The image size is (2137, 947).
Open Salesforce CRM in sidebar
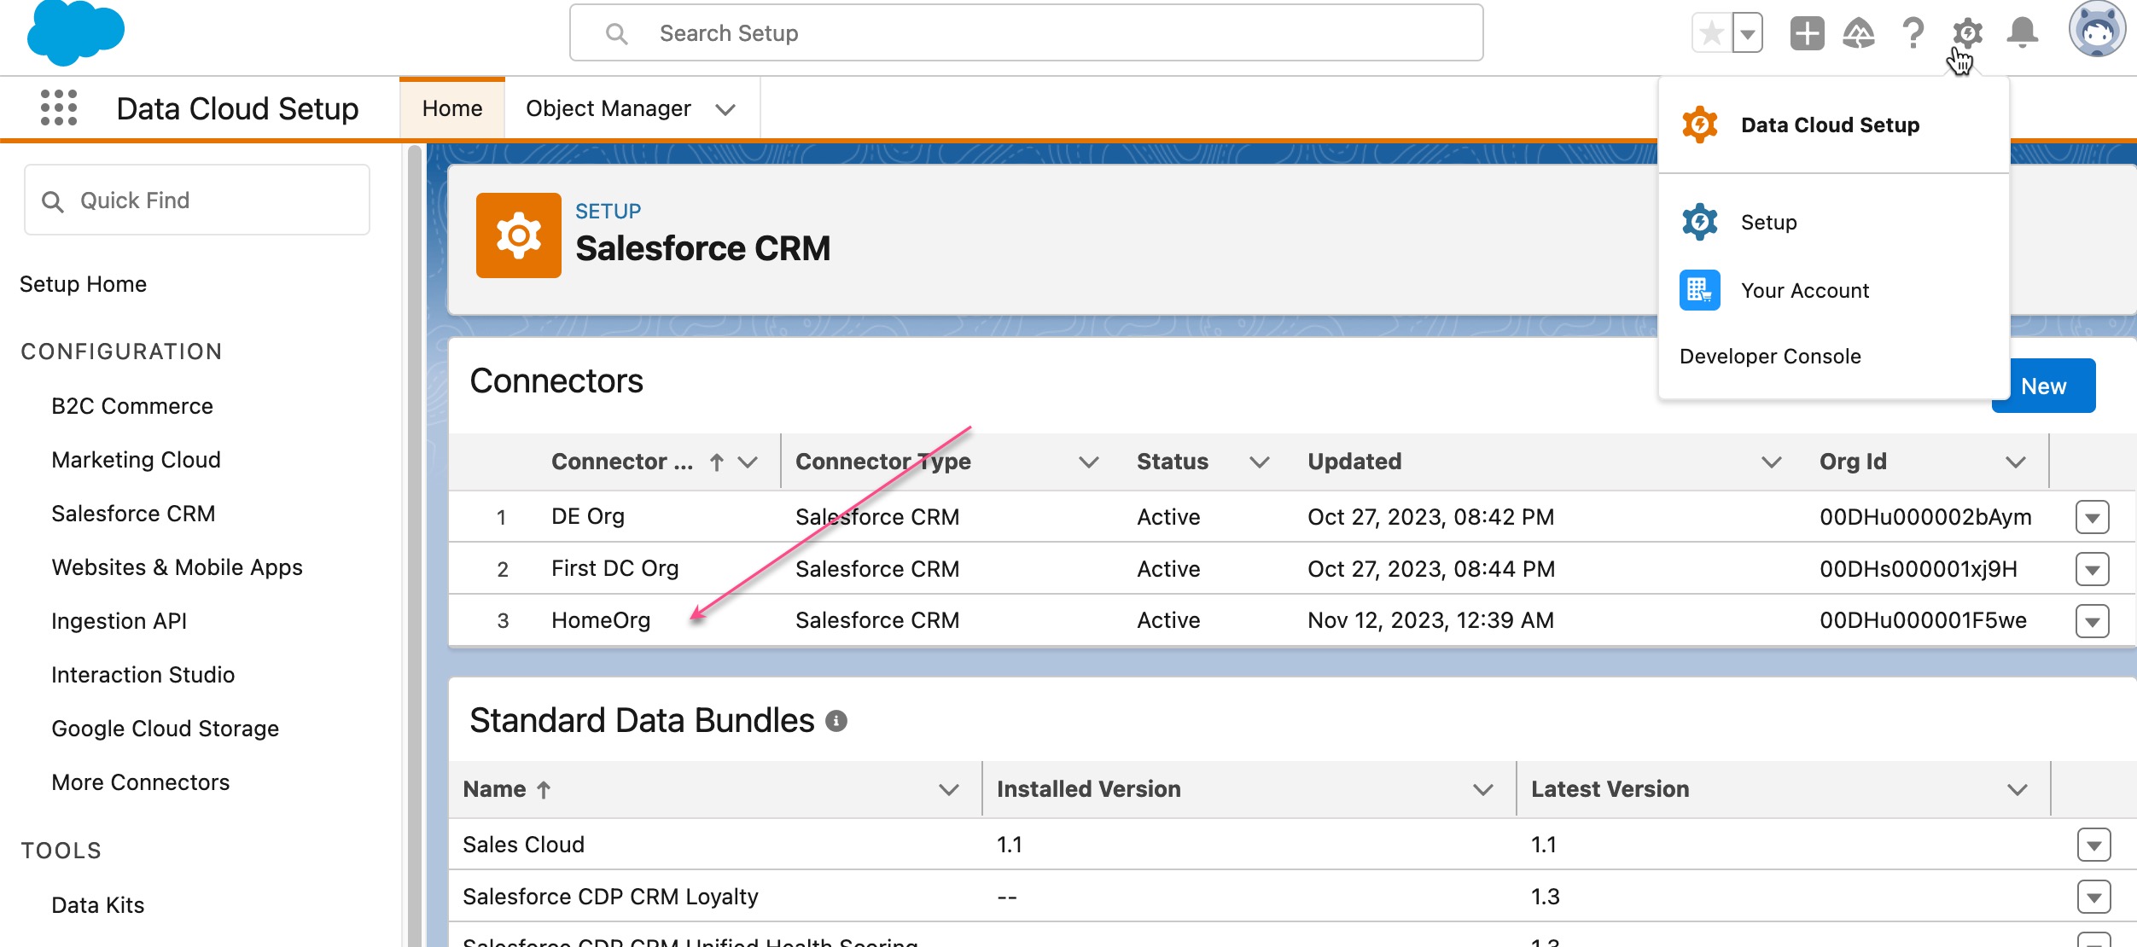pyautogui.click(x=133, y=514)
